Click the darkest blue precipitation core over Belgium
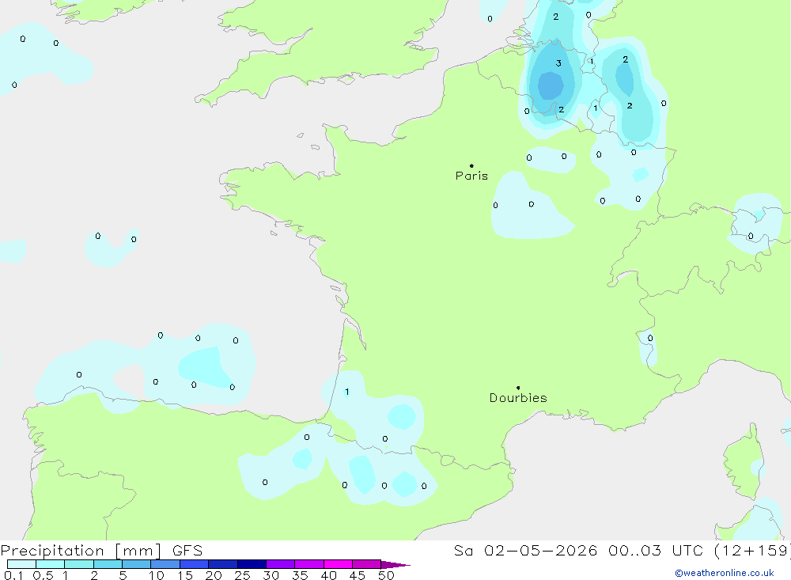 (x=550, y=85)
